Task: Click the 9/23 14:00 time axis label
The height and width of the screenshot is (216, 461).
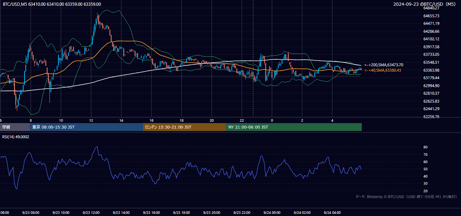Action: click(121, 213)
